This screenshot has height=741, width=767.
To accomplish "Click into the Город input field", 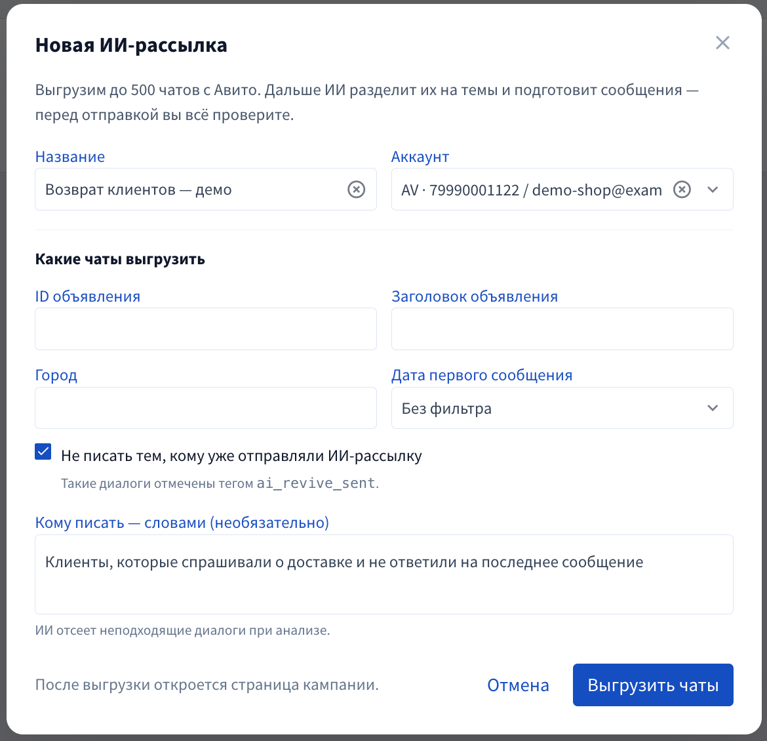I will point(205,408).
